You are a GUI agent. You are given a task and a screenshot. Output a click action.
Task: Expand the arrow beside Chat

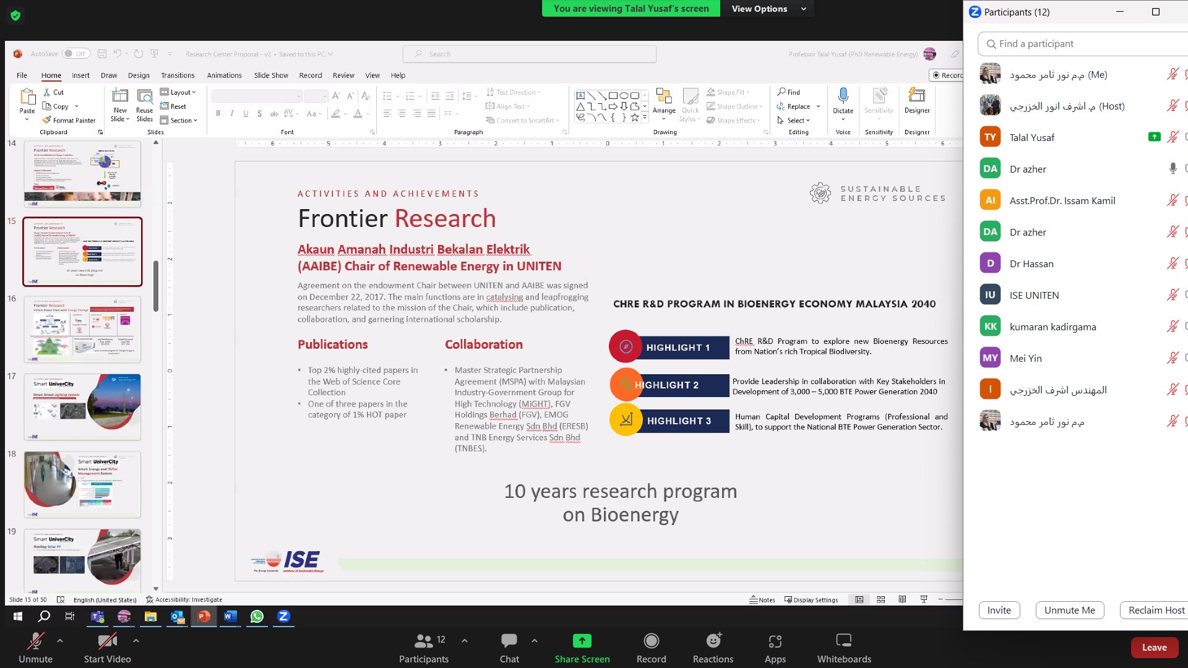coord(535,641)
